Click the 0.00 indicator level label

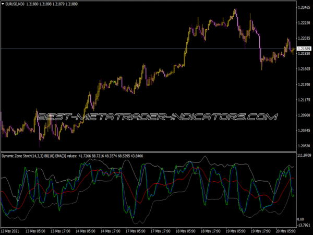coord(300,218)
